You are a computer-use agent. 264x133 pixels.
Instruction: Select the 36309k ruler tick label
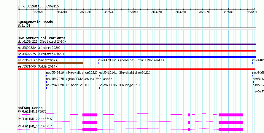[x=252, y=12]
